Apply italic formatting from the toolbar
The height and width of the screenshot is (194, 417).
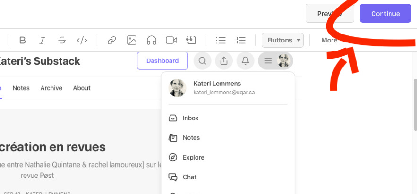[42, 41]
